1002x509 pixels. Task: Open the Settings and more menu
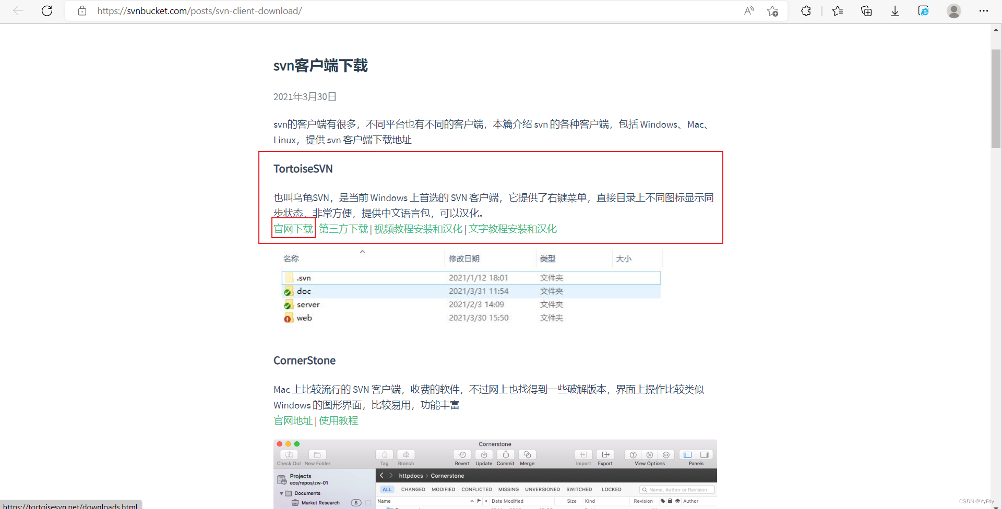(x=984, y=11)
